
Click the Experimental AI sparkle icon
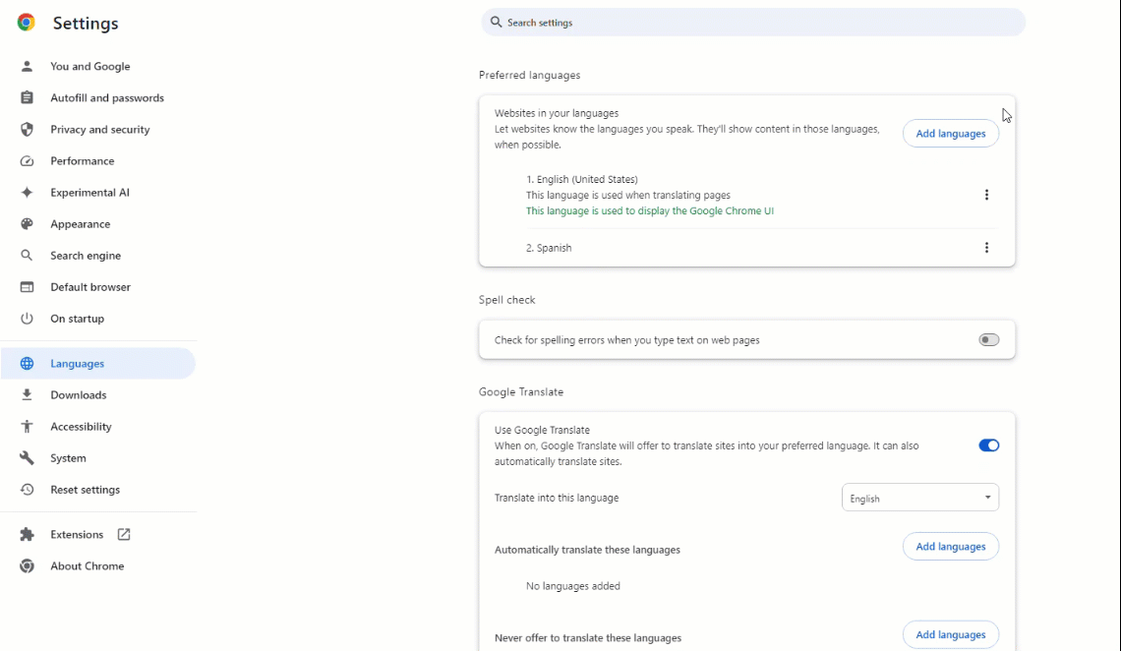tap(27, 192)
